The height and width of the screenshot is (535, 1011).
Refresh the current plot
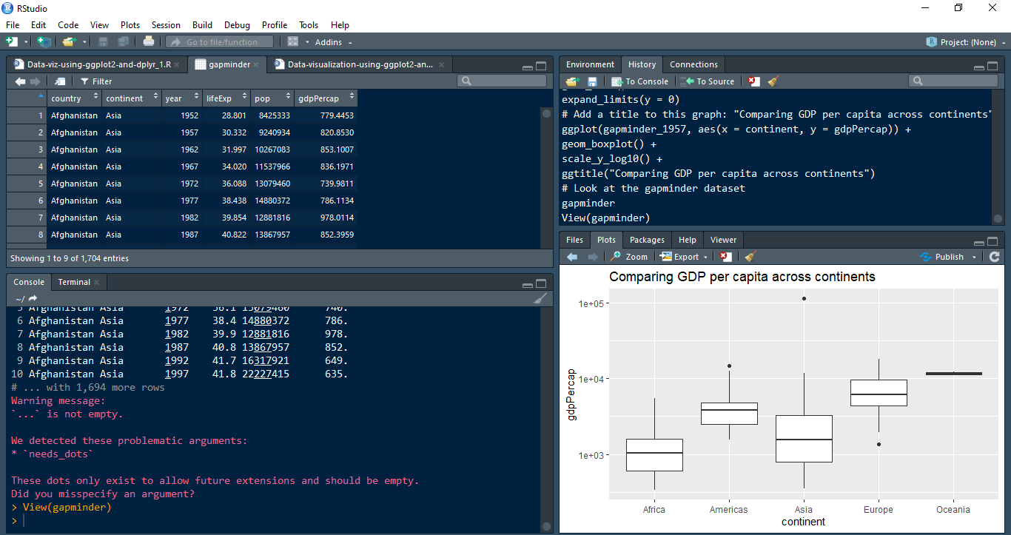pyautogui.click(x=994, y=257)
